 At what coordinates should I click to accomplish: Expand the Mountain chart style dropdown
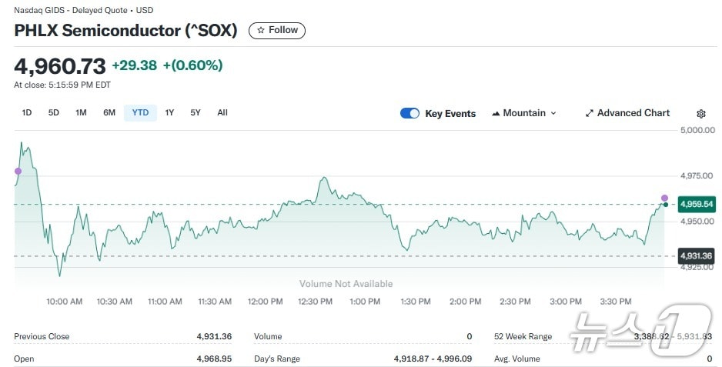click(523, 113)
